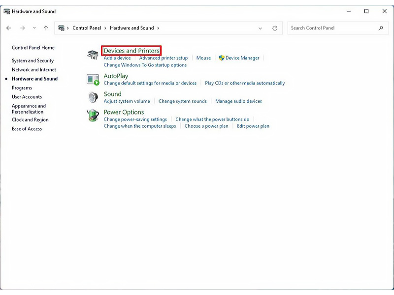
Task: Open Devices and Printers heading
Action: [x=131, y=51]
